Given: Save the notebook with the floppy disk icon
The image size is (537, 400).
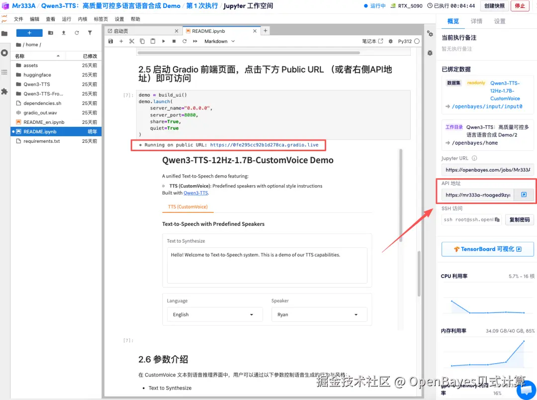Looking at the screenshot, I should point(110,41).
